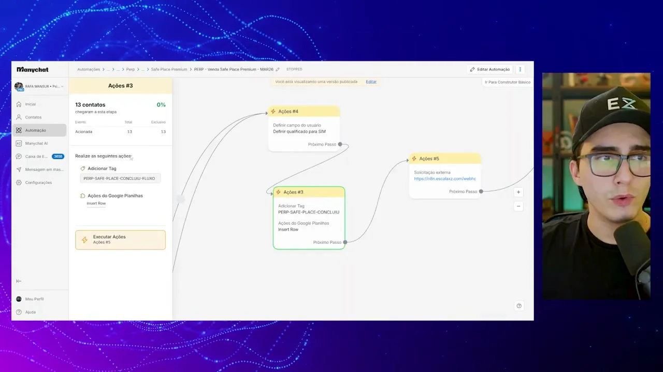Viewport: 663px width, 372px height.
Task: Open the RAFA MANSUR account dropdown
Action: tap(40, 86)
